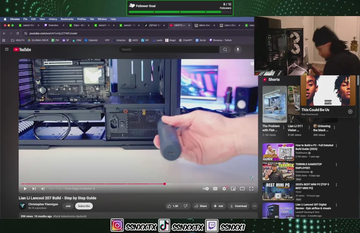This screenshot has height=233, width=360.
Task: Skip to next video
Action: click(34, 189)
